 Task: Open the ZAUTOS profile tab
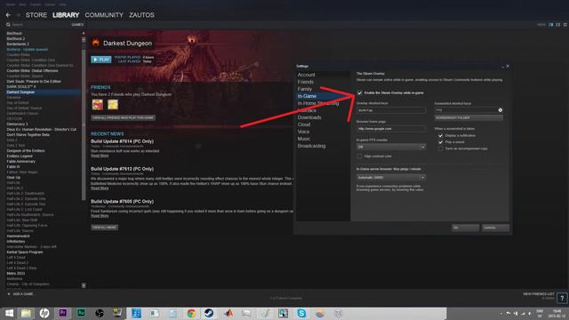click(x=141, y=15)
